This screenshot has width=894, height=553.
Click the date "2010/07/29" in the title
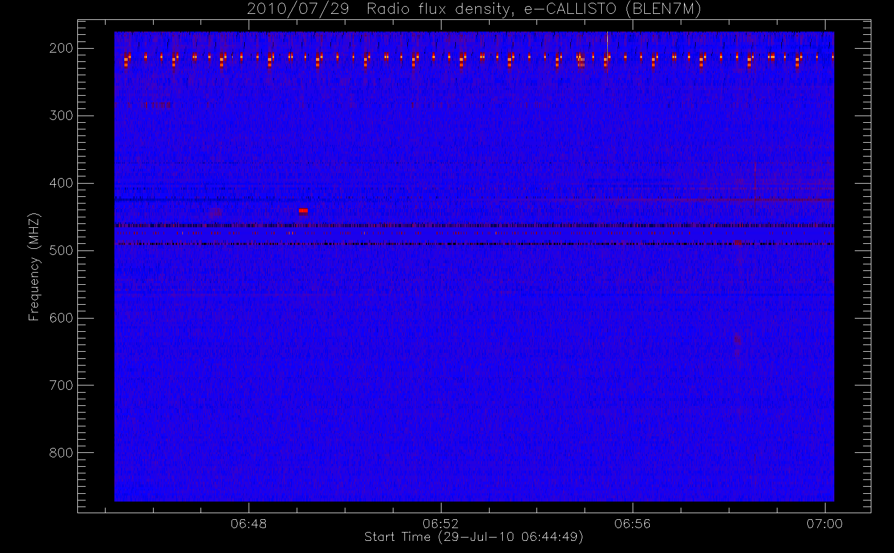pos(297,9)
